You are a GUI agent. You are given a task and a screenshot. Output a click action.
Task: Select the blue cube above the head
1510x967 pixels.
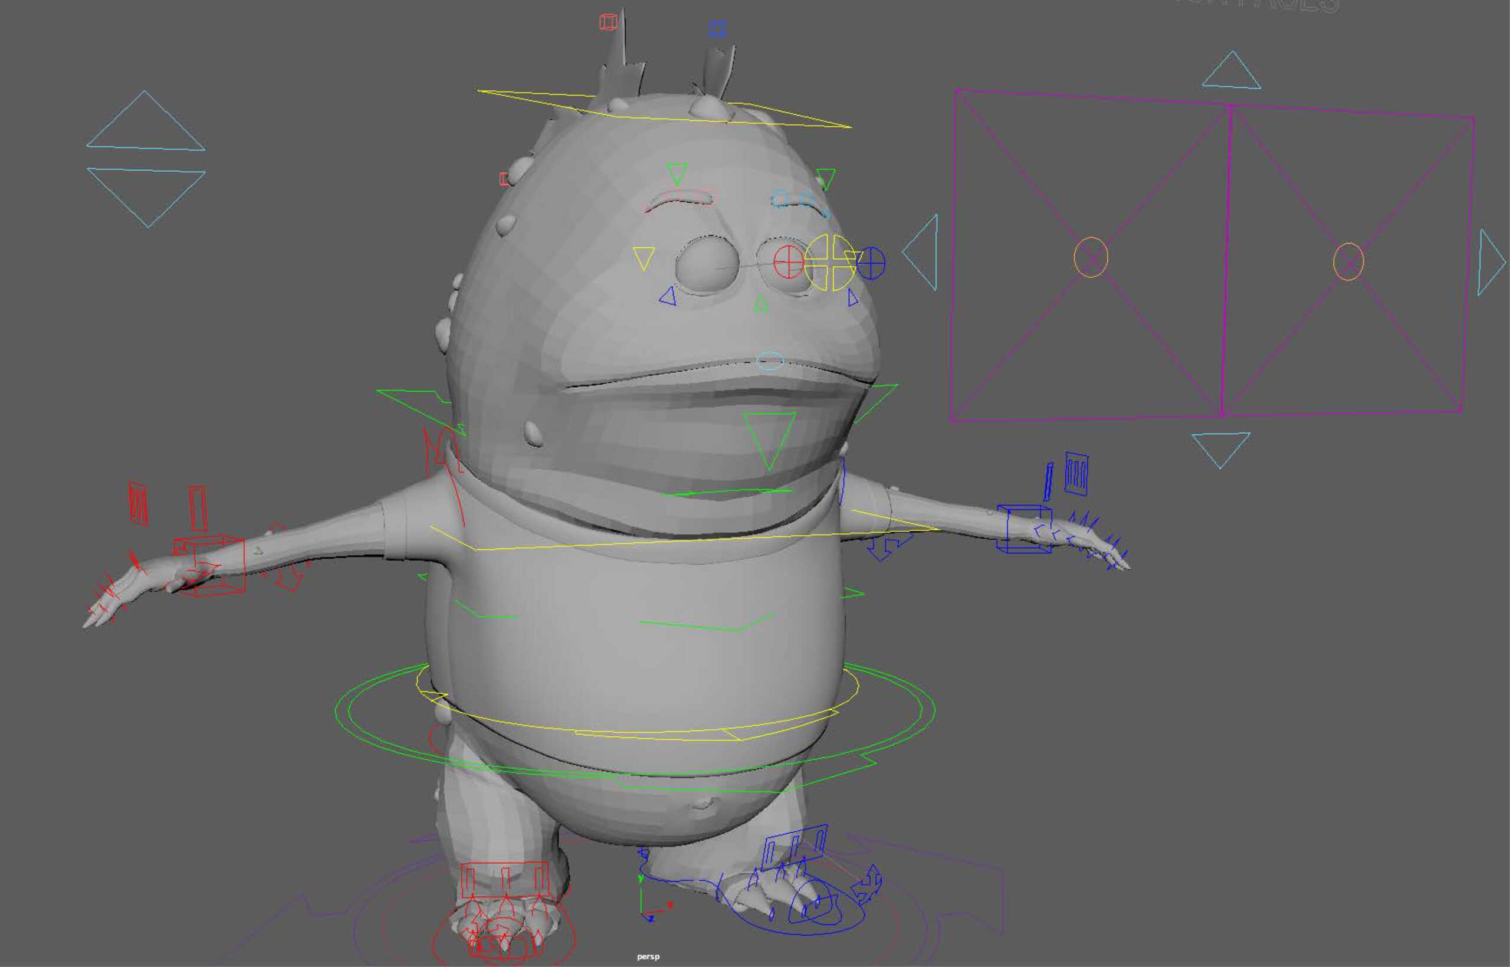coord(717,28)
